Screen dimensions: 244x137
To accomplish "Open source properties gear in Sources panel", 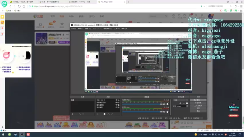I will 104,114.
